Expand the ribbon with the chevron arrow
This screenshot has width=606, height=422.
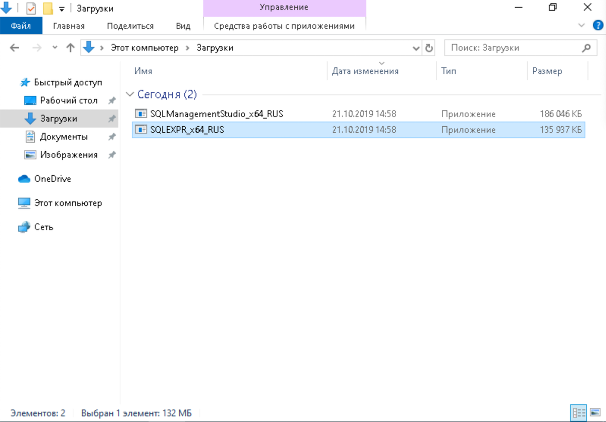[580, 25]
